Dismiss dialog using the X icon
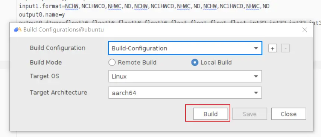The width and height of the screenshot is (321, 137). click(x=304, y=30)
